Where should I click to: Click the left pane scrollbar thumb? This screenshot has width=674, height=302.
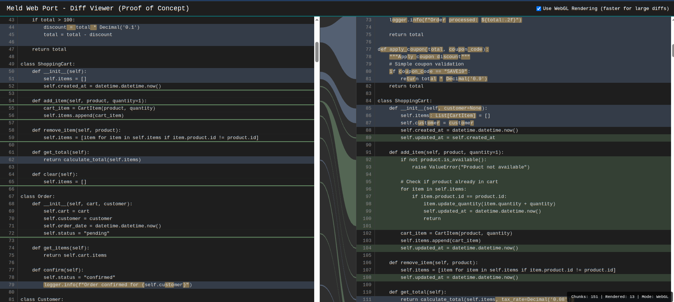(x=317, y=52)
